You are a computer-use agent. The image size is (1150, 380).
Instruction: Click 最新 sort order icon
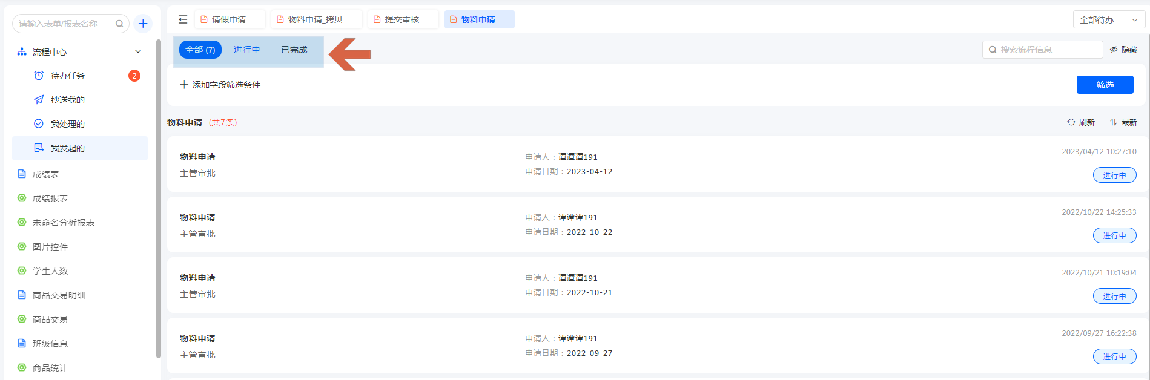tap(1113, 122)
